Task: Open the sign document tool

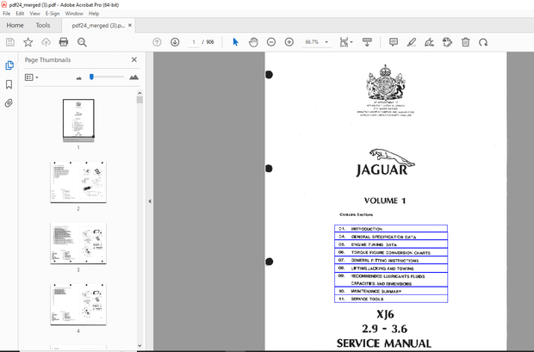Action: tap(430, 42)
